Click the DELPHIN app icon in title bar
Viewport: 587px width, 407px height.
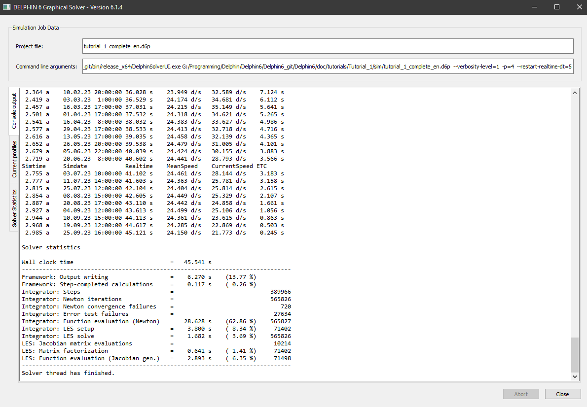point(6,7)
